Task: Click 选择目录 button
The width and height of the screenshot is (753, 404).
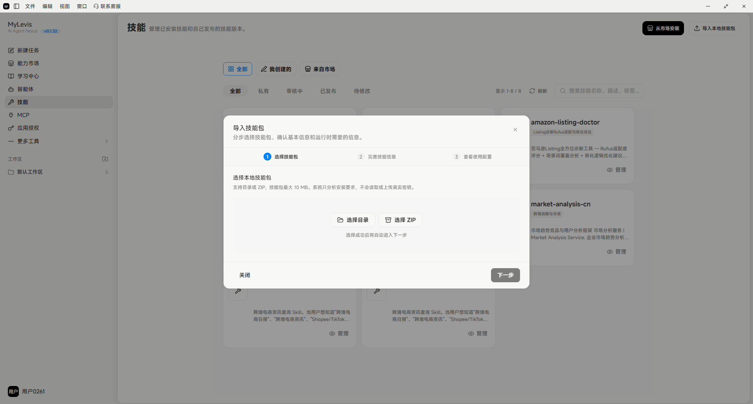Action: click(x=353, y=220)
